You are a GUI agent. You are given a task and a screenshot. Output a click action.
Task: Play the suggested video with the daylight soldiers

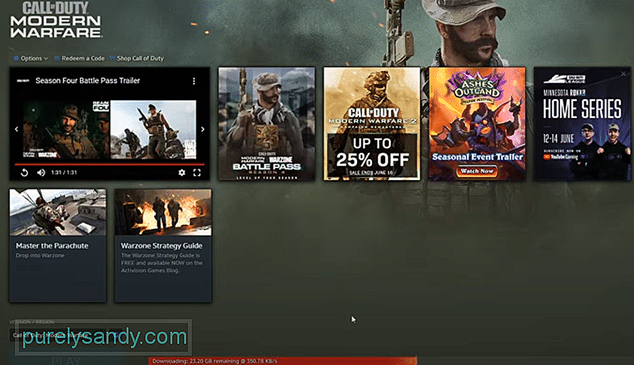[153, 129]
